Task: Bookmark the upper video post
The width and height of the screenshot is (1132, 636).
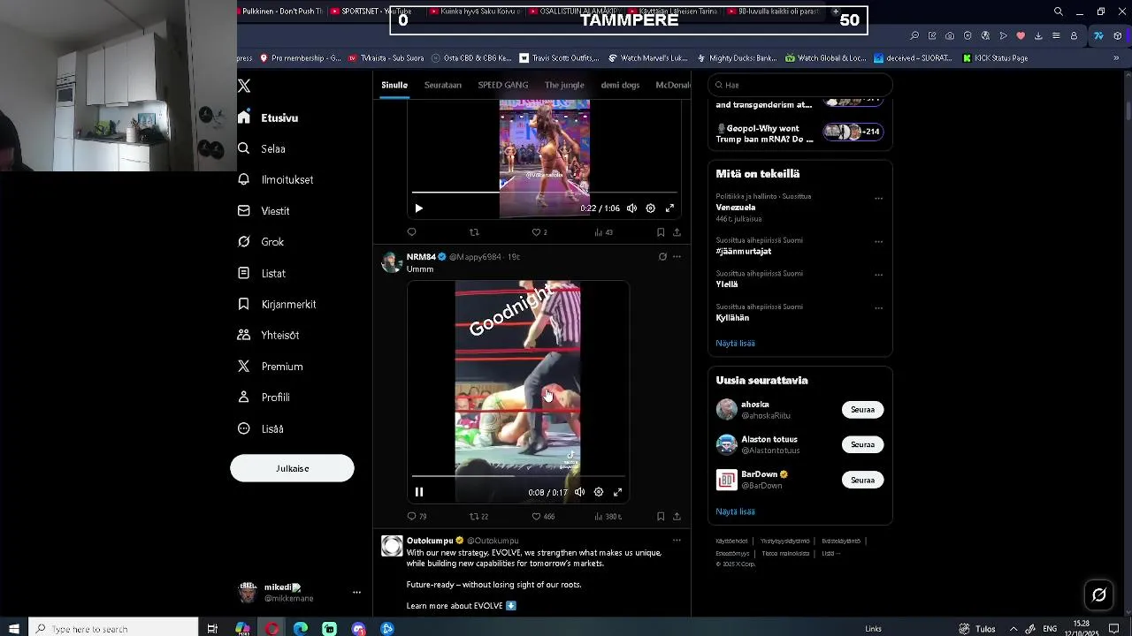Action: [x=661, y=232]
